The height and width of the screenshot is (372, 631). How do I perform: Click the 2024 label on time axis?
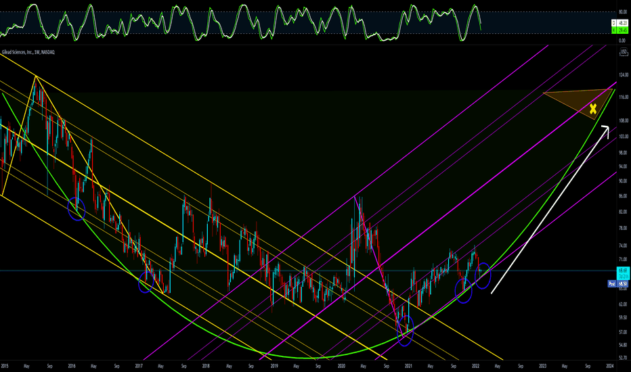pyautogui.click(x=610, y=367)
